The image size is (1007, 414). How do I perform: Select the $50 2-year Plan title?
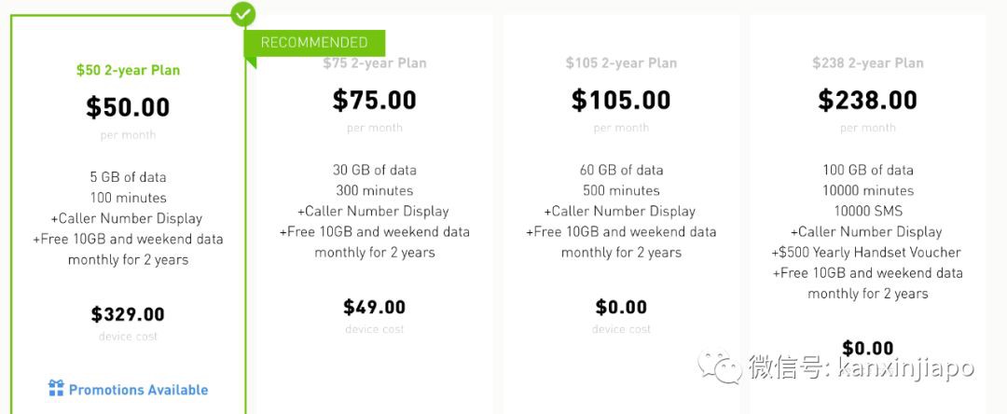(128, 70)
